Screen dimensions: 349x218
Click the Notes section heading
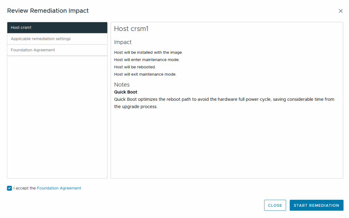122,84
